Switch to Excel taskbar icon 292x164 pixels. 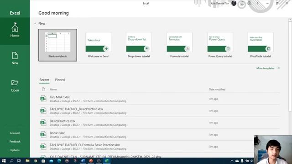click(x=107, y=161)
